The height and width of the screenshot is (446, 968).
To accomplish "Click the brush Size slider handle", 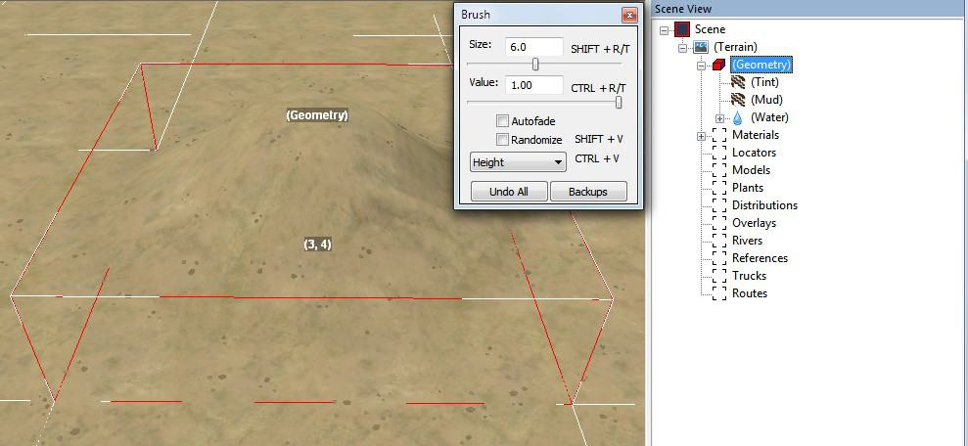I will 535,65.
